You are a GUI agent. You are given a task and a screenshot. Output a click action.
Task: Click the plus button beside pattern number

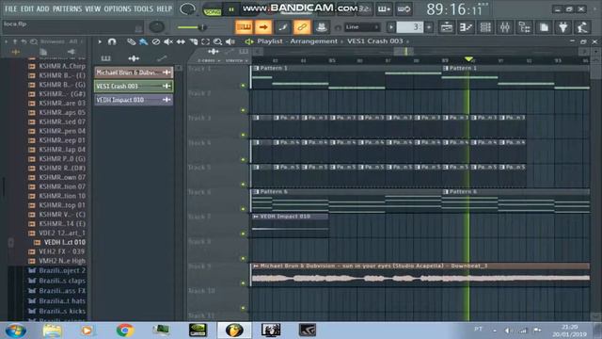(429, 27)
